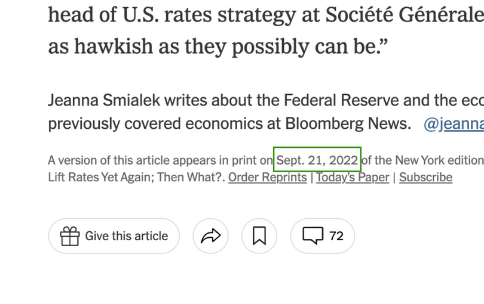Click the gift icon beside Give this article
Screen dimensions: 484x304
[70, 236]
